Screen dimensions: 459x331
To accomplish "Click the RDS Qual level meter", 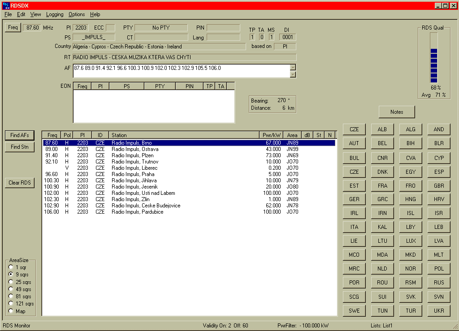I will tap(434, 58).
